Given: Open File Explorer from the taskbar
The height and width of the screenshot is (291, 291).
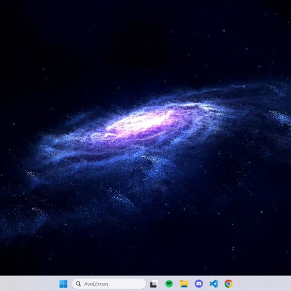Looking at the screenshot, I should [x=184, y=284].
